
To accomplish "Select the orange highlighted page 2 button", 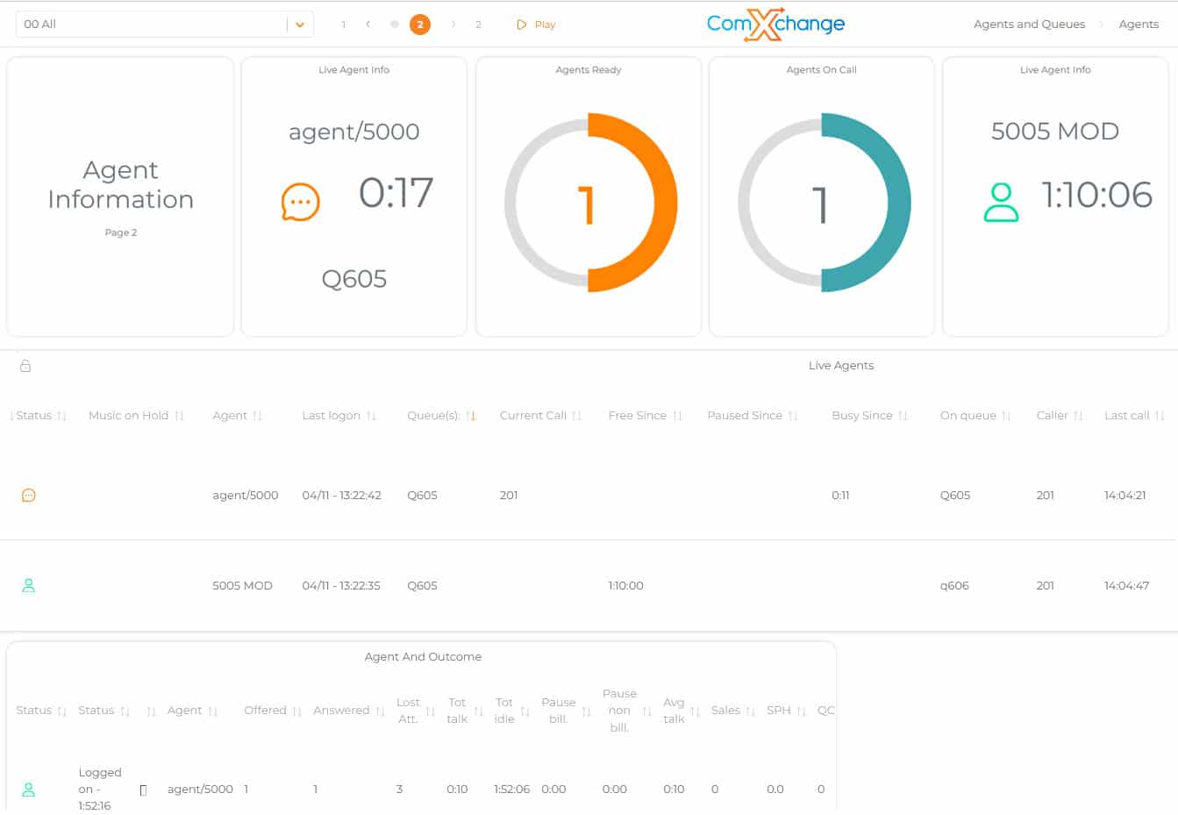I will coord(420,25).
